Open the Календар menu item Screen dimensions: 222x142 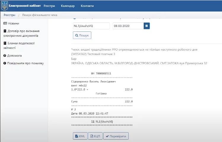[68, 6]
